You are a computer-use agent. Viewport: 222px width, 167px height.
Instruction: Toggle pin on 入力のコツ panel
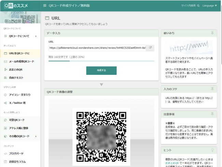tap(212, 89)
